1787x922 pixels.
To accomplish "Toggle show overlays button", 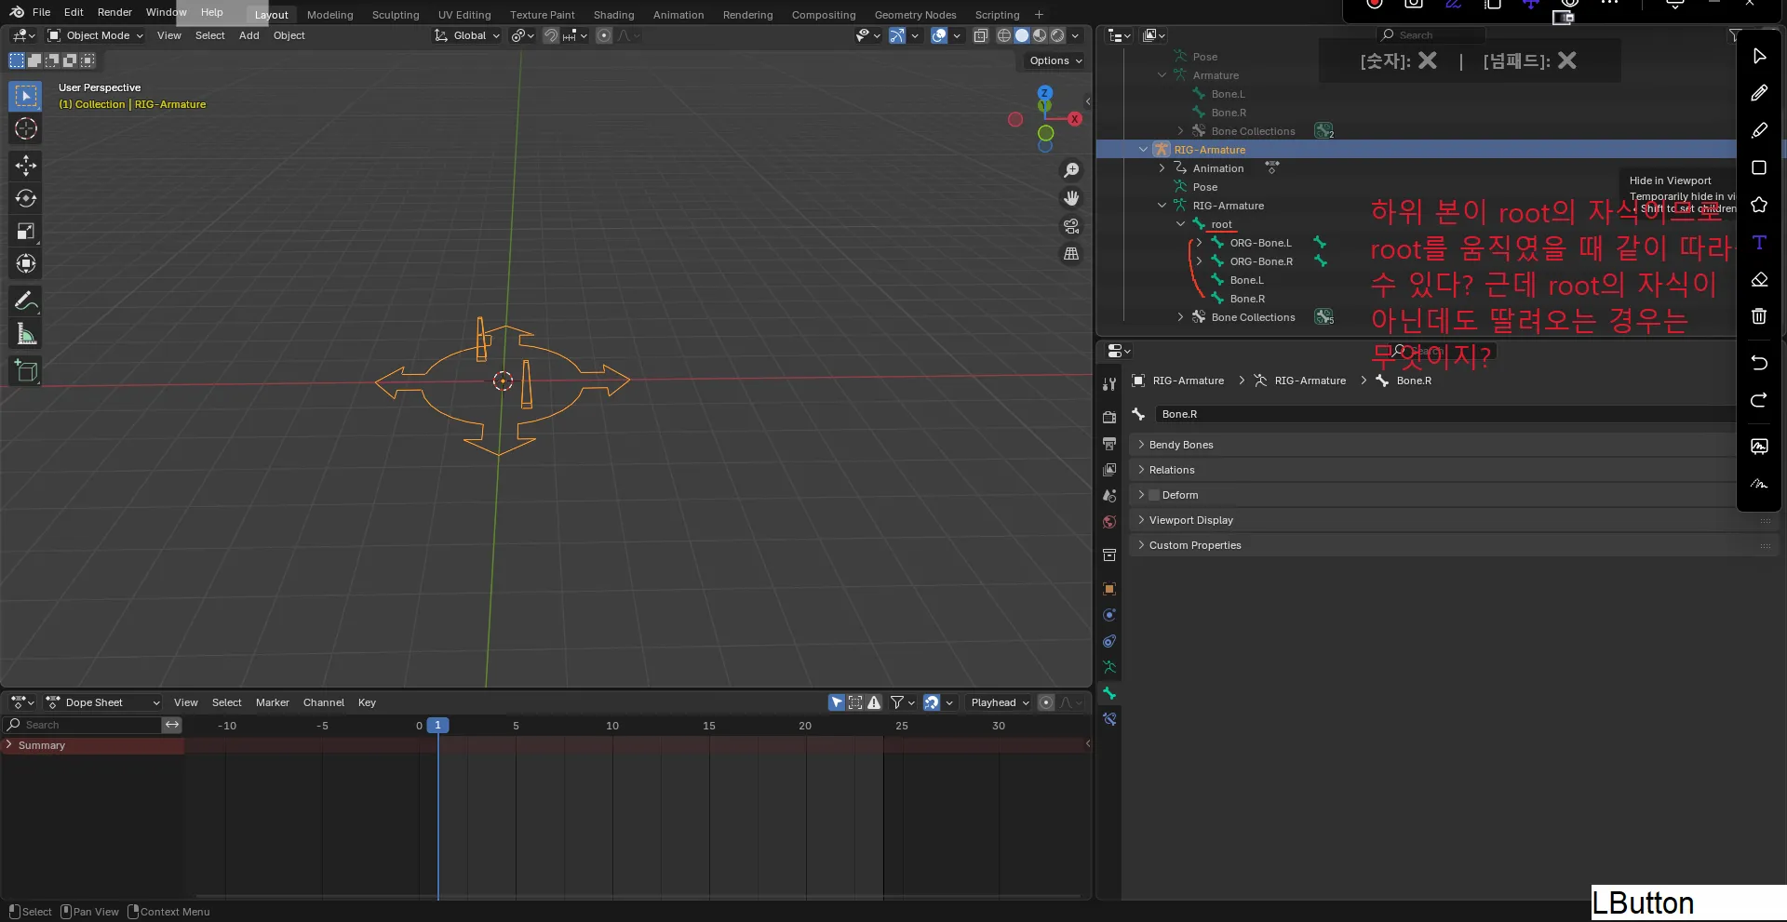I will (939, 35).
